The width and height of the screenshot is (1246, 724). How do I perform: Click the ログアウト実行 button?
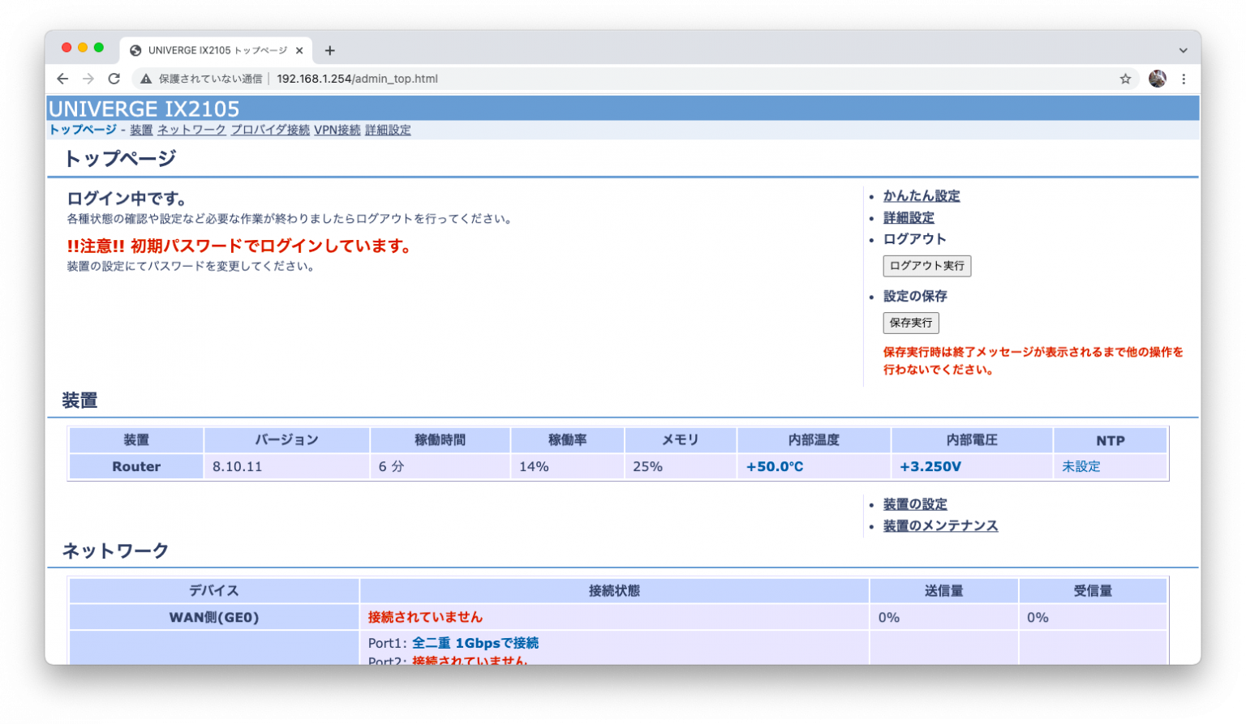point(926,266)
